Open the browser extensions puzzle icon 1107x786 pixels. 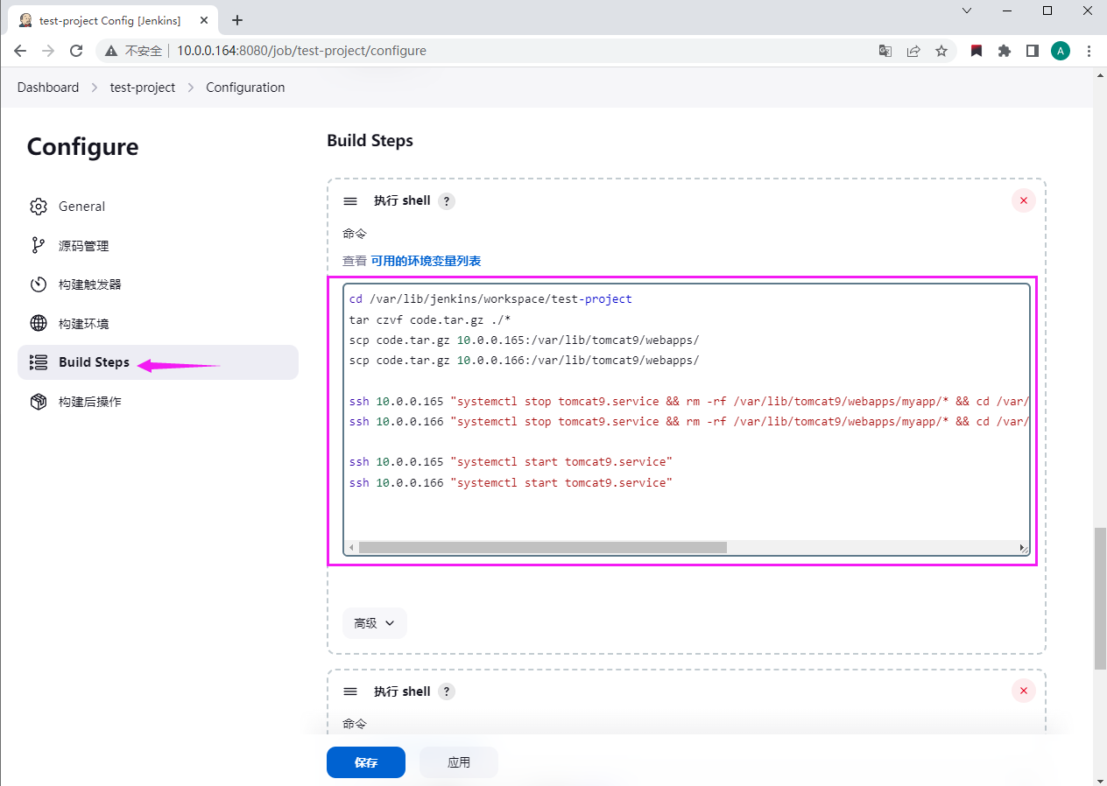[1005, 51]
